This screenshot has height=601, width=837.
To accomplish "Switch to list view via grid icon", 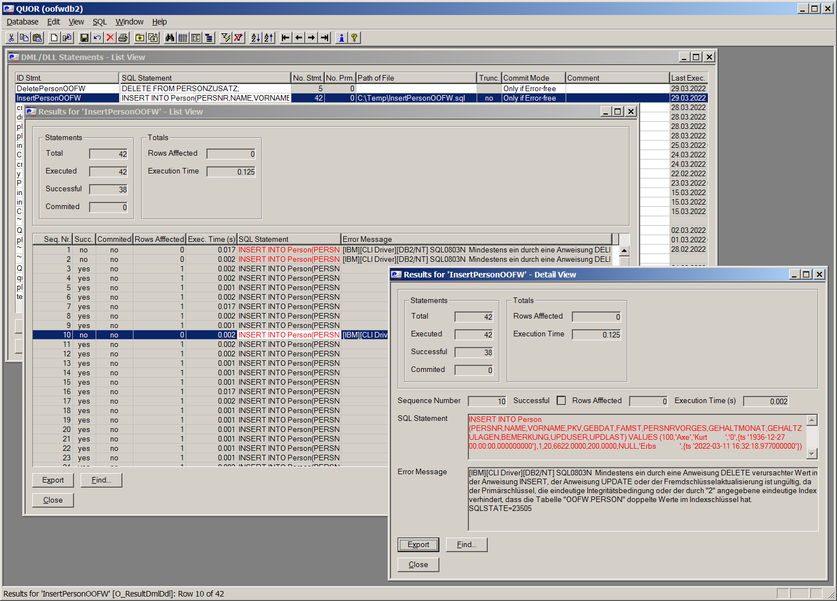I will point(182,38).
